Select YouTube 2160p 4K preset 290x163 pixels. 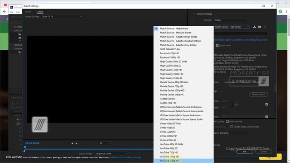(x=184, y=161)
